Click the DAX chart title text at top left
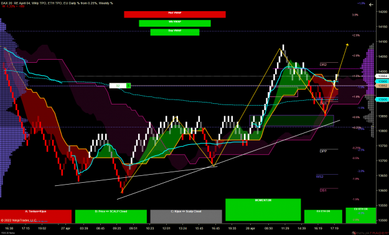Screen dimensions: 389x235 point(57,3)
